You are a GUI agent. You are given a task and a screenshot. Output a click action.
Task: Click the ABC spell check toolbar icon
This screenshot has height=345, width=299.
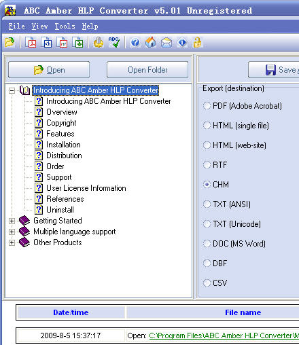click(114, 42)
